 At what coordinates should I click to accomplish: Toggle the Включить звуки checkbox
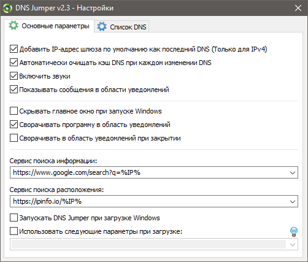click(13, 76)
